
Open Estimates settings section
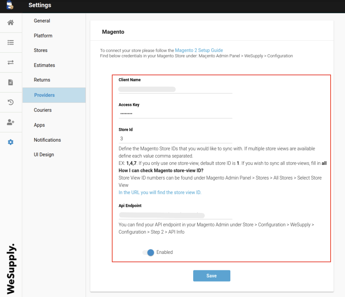(x=45, y=65)
